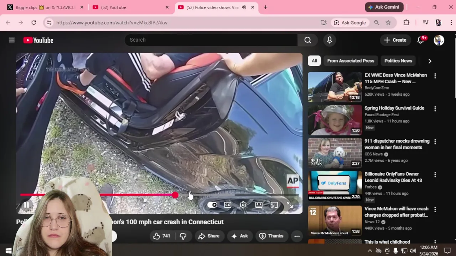Run search with the magnifier button

pos(307,40)
